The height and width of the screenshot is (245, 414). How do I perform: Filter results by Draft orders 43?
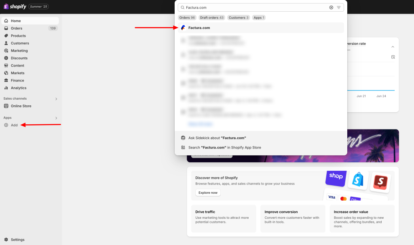click(212, 18)
